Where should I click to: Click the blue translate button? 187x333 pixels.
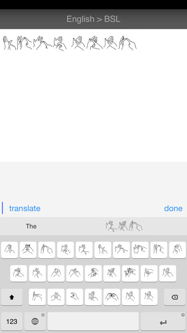25,208
